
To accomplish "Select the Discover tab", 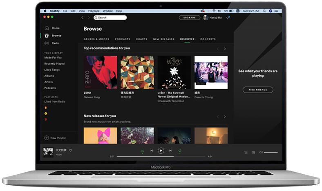I will click(x=187, y=39).
